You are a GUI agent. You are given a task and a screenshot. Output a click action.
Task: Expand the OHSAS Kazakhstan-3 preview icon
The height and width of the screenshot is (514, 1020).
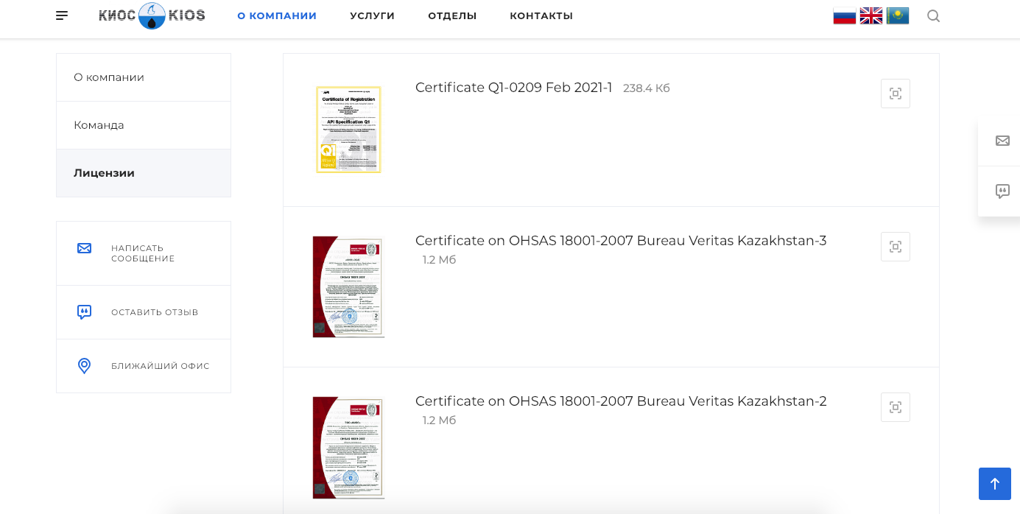coord(896,247)
